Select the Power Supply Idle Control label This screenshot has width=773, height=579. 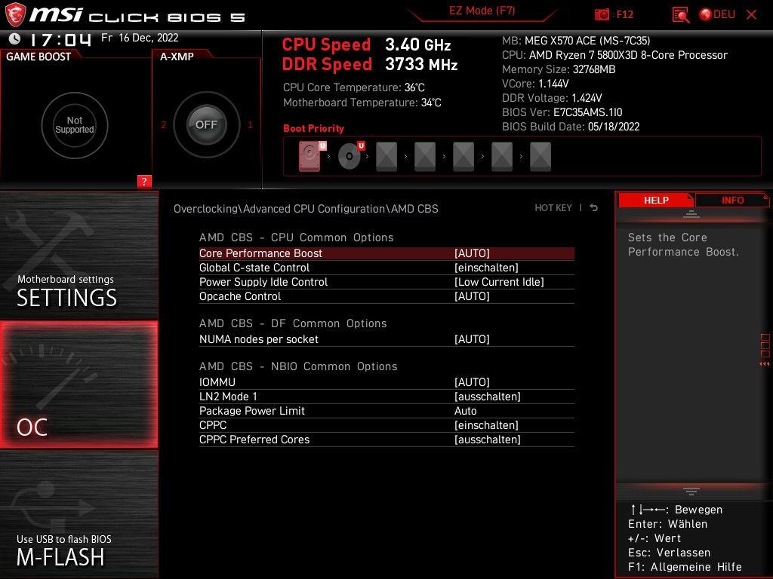pyautogui.click(x=263, y=282)
